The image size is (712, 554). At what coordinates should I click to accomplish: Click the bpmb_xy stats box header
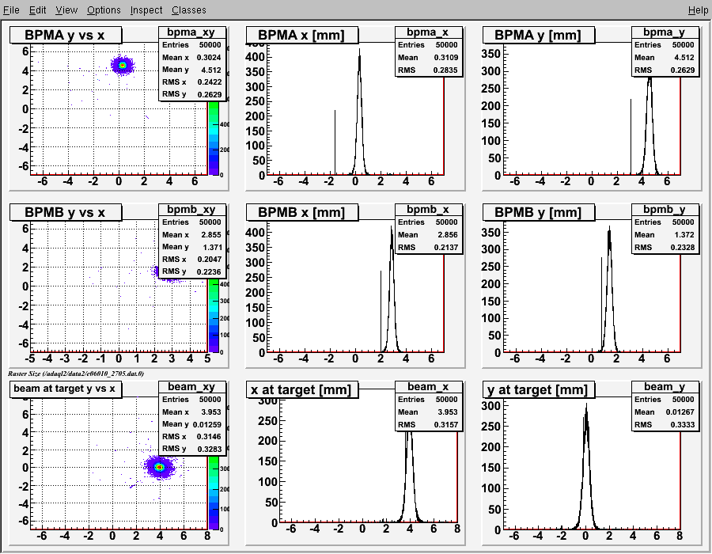191,210
